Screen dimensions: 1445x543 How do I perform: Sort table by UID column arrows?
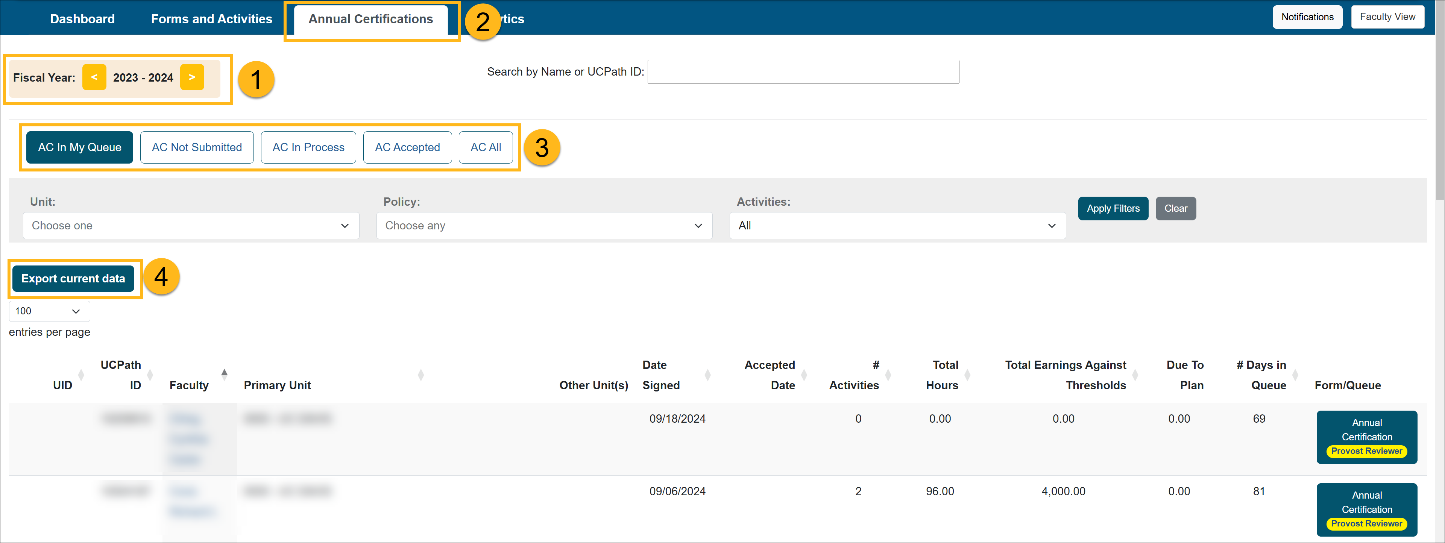coord(81,375)
